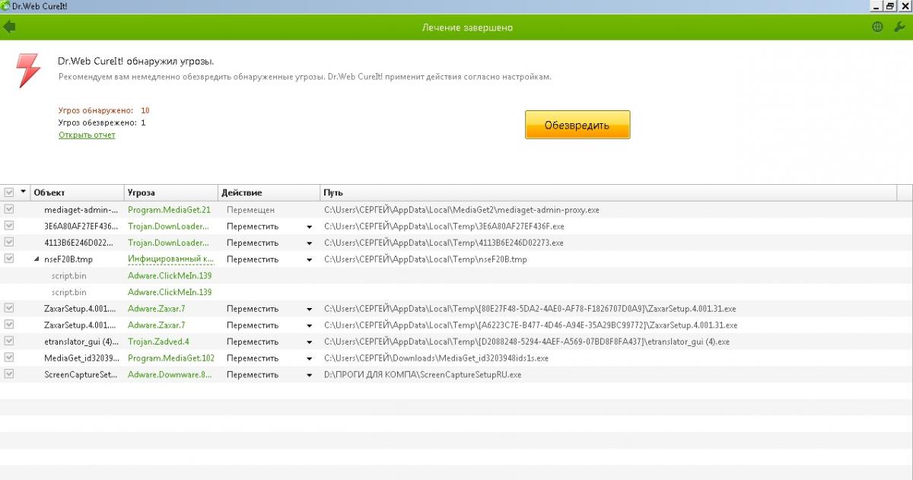Open the Открыть отчет link
The image size is (913, 480).
[87, 135]
